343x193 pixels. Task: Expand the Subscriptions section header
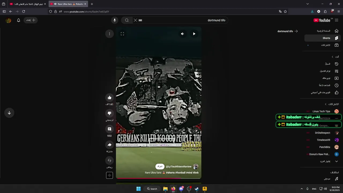(332, 104)
